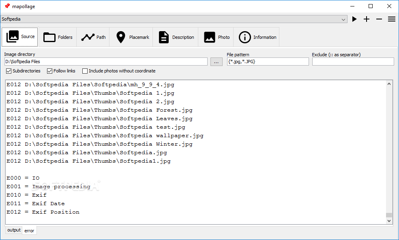Show the Information tab
The image size is (399, 240).
pyautogui.click(x=257, y=37)
